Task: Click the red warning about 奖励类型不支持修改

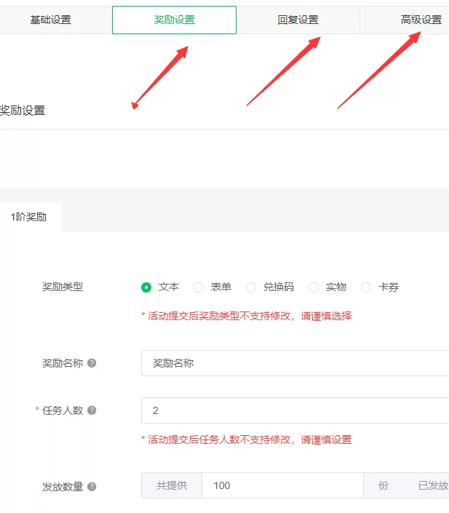Action: tap(247, 316)
